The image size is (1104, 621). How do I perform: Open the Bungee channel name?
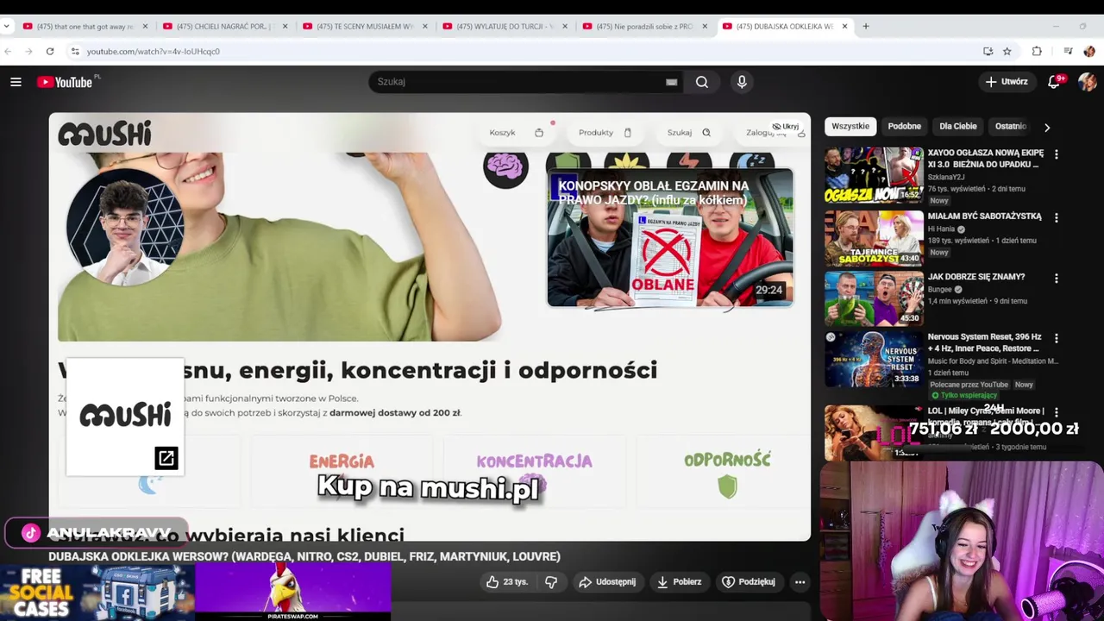pyautogui.click(x=941, y=290)
